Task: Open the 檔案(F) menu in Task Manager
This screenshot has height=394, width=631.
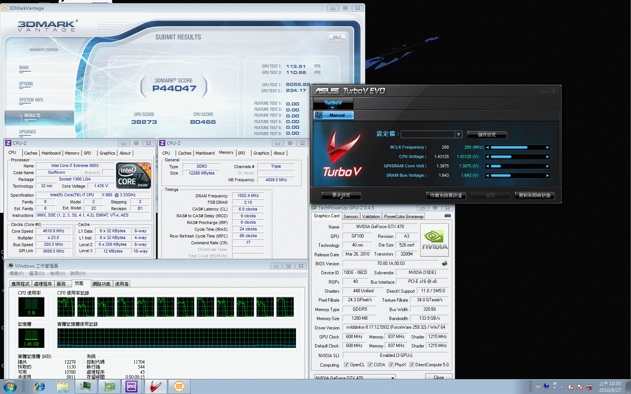Action: pos(17,274)
